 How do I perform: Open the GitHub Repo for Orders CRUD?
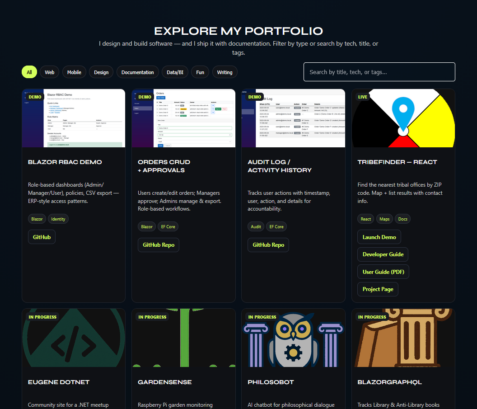tap(158, 244)
